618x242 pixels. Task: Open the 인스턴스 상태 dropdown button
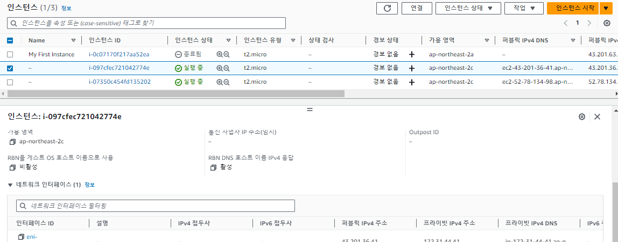point(468,8)
